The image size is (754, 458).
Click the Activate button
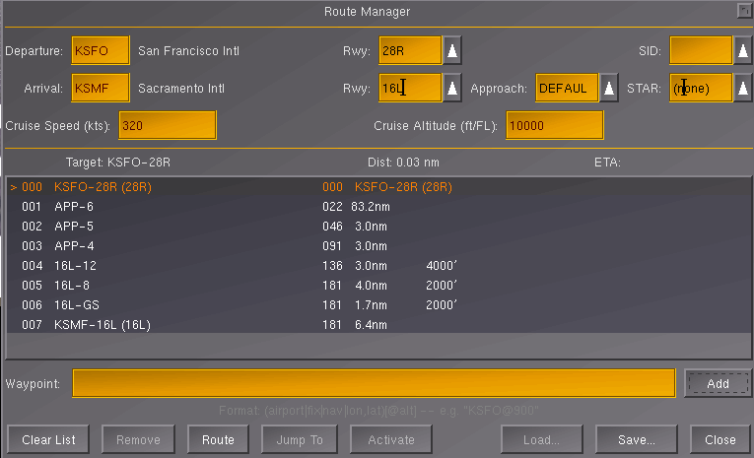pyautogui.click(x=391, y=439)
